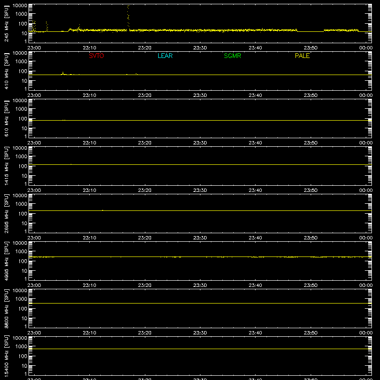
Task: Click the 1000 y-axis label on 15400 MHz panel
Action: tap(21, 347)
